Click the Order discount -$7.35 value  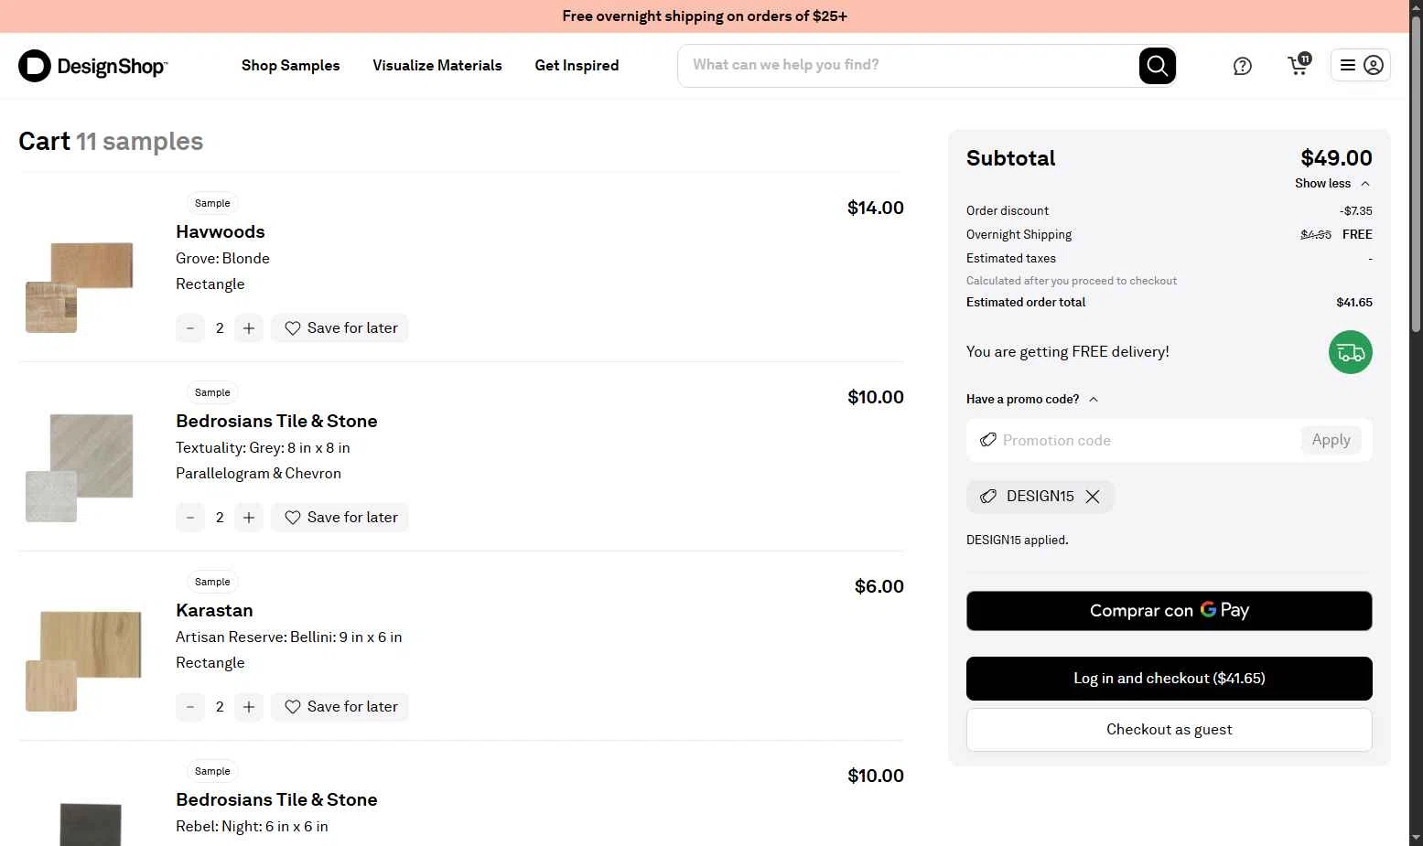click(1356, 210)
